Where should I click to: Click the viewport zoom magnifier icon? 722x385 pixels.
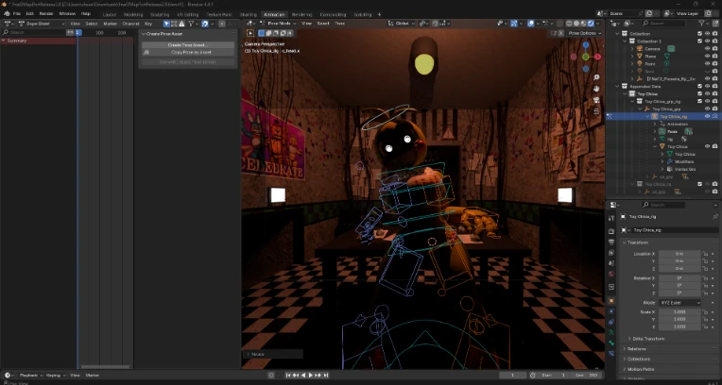(x=596, y=77)
